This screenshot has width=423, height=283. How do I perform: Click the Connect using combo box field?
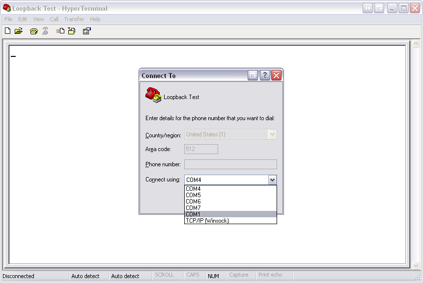coord(226,180)
